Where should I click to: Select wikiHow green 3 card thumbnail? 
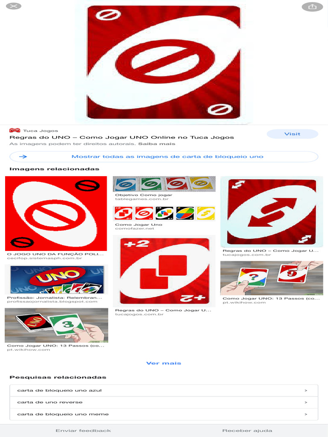pos(56,325)
